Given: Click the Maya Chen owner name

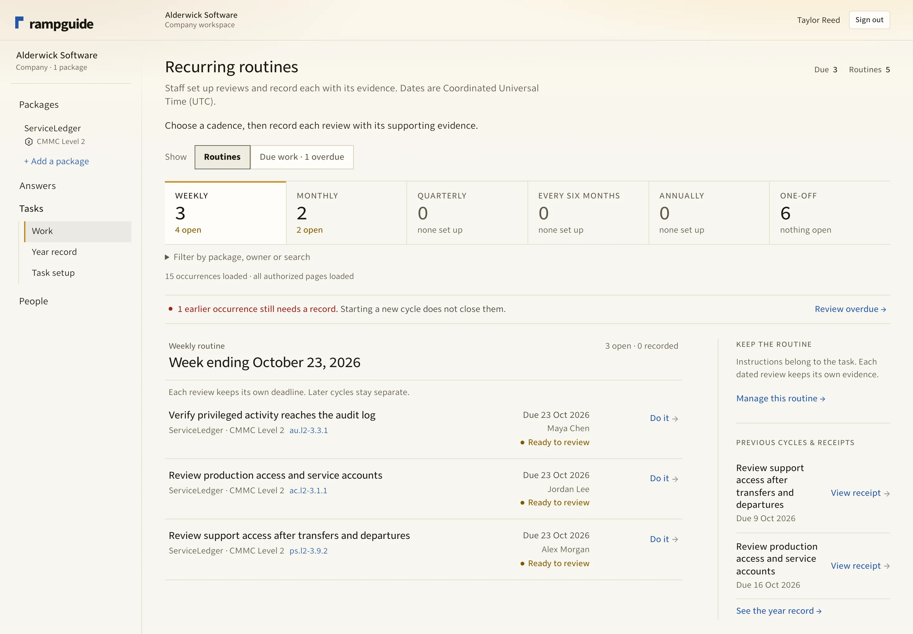Looking at the screenshot, I should [568, 429].
